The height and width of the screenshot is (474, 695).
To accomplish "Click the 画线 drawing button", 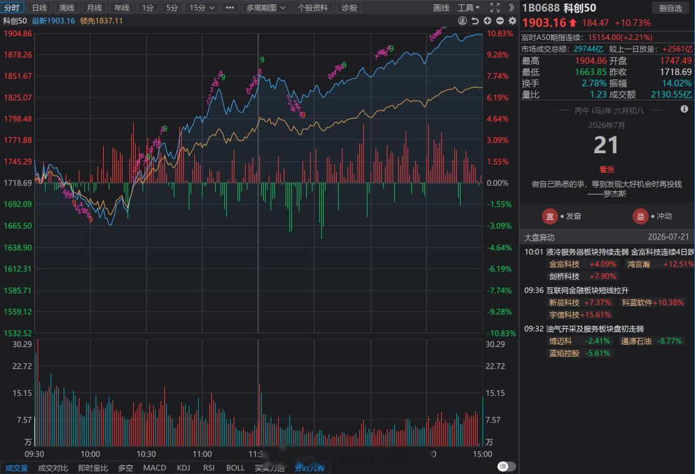I will [x=441, y=8].
